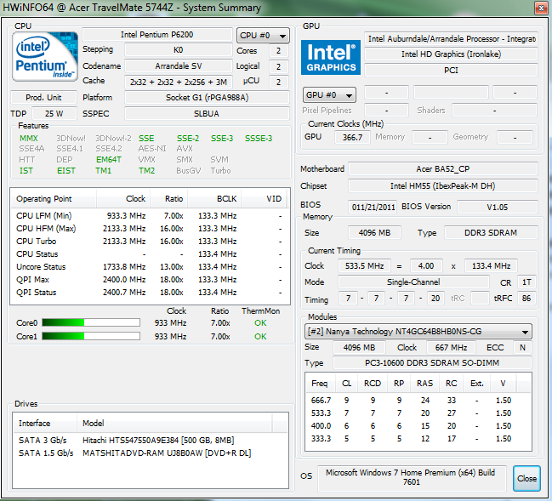Click the Intel Auburndale/Arrandale Processor GPU field
This screenshot has height=501, width=552.
coord(451,39)
